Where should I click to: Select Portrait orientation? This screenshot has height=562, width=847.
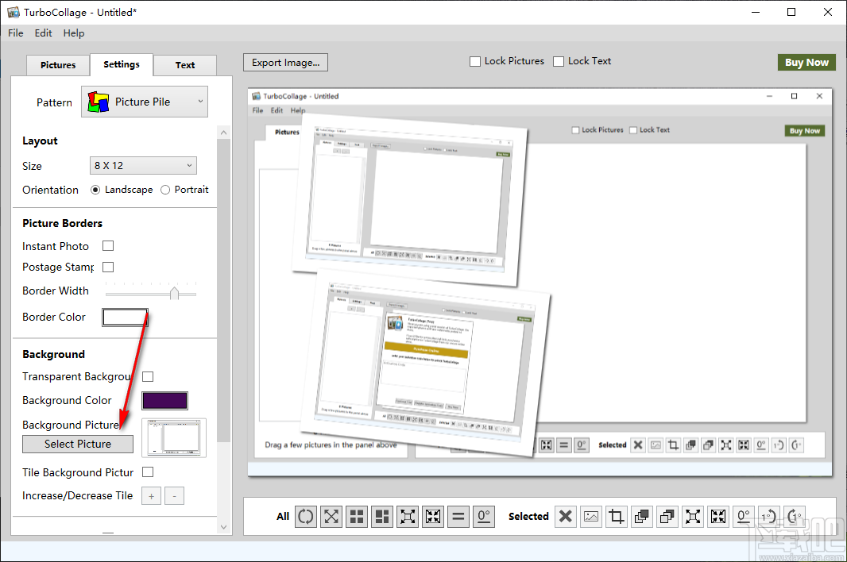click(x=165, y=190)
